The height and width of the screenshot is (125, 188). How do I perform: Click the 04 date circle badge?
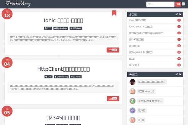7,62
